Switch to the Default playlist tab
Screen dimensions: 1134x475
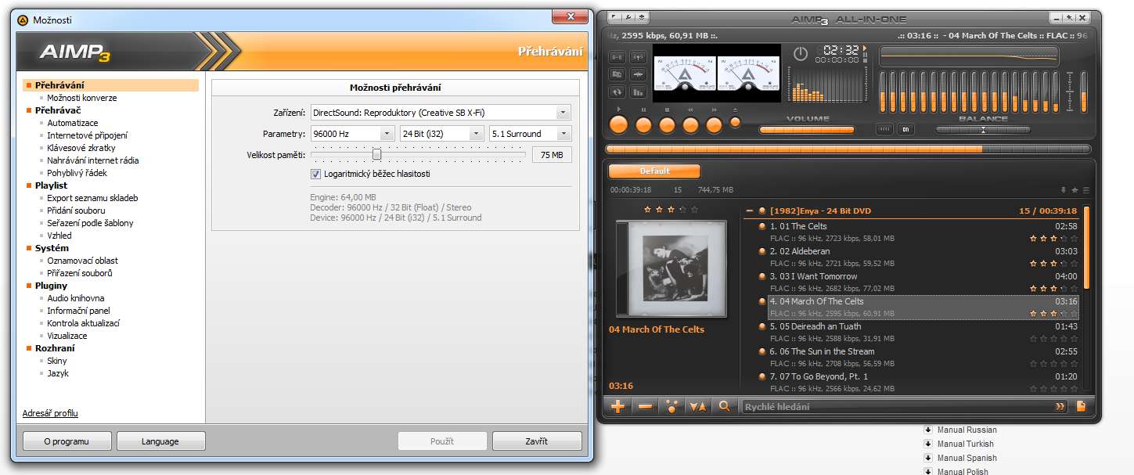[654, 171]
